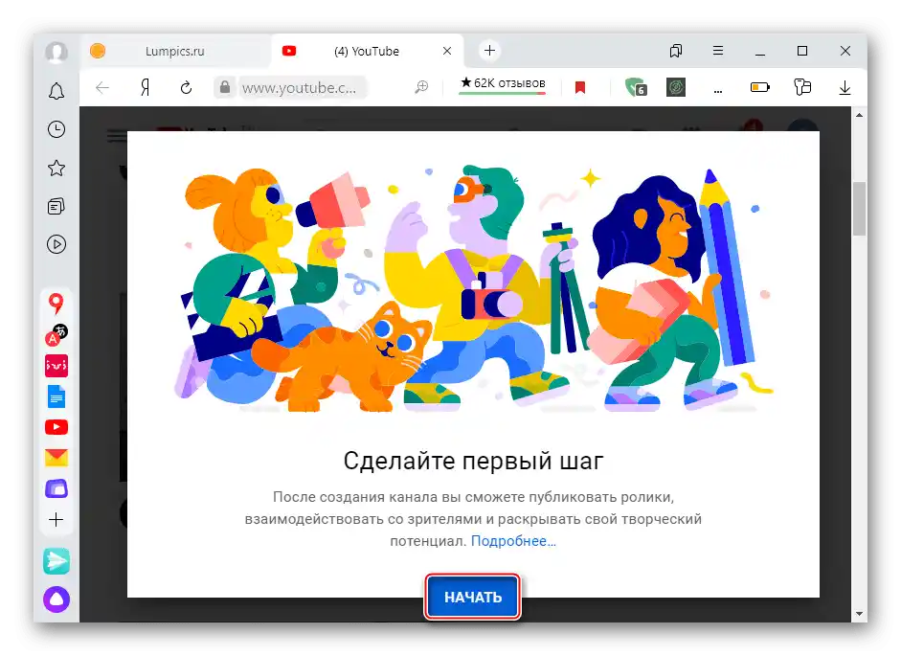Image resolution: width=901 pixels, height=656 pixels.
Task: Open a new tab with the plus button
Action: (x=489, y=50)
